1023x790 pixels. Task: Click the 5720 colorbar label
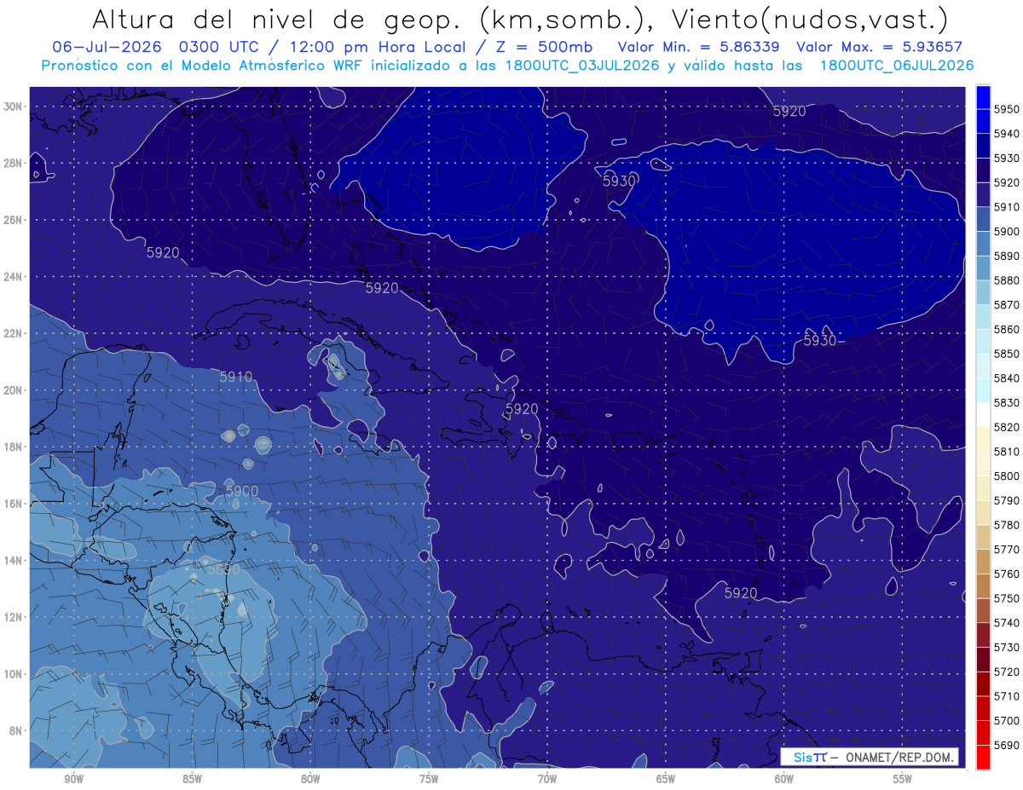tap(1006, 672)
